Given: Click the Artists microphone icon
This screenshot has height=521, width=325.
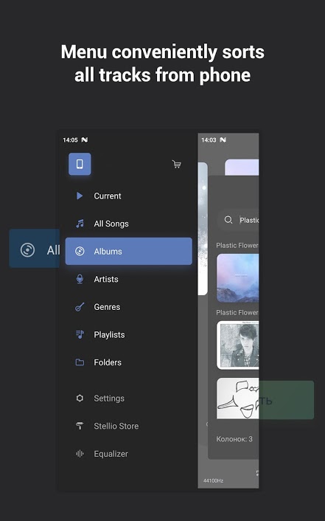Looking at the screenshot, I should coord(80,279).
